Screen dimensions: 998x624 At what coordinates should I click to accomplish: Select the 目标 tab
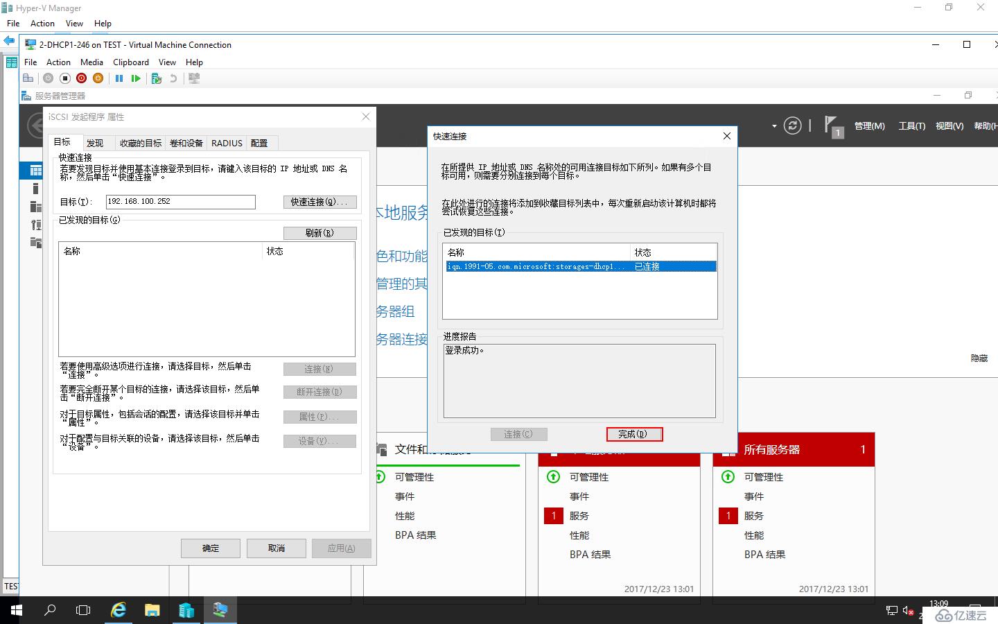(63, 141)
